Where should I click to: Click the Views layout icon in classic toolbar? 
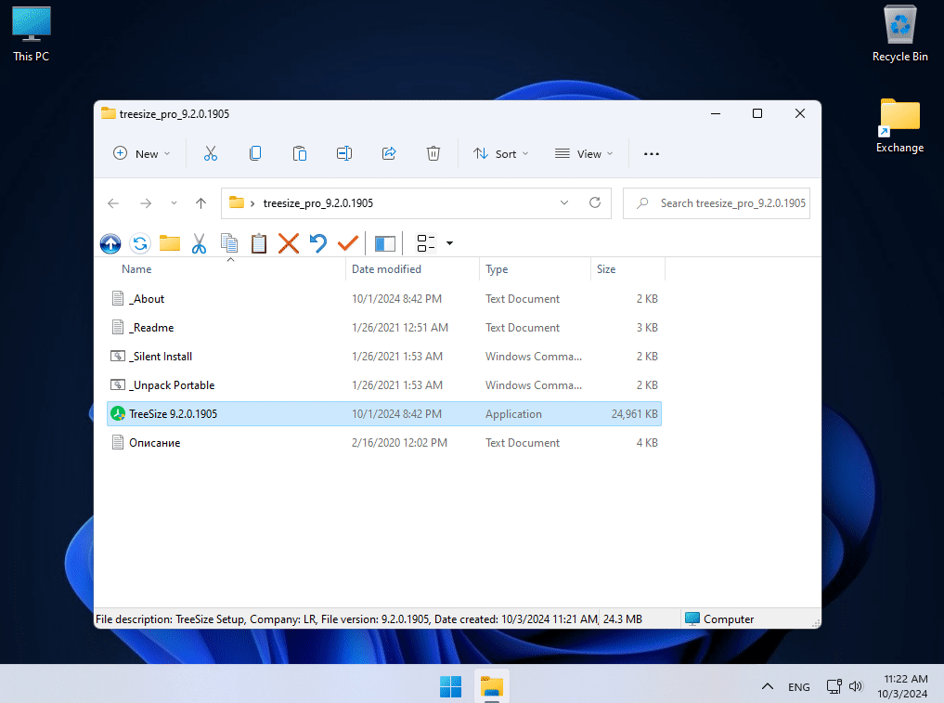426,243
